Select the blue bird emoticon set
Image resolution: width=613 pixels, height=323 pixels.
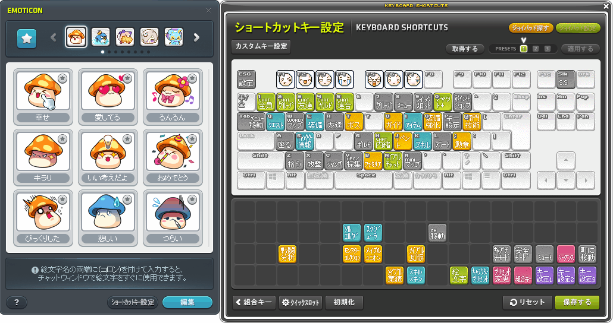point(101,37)
